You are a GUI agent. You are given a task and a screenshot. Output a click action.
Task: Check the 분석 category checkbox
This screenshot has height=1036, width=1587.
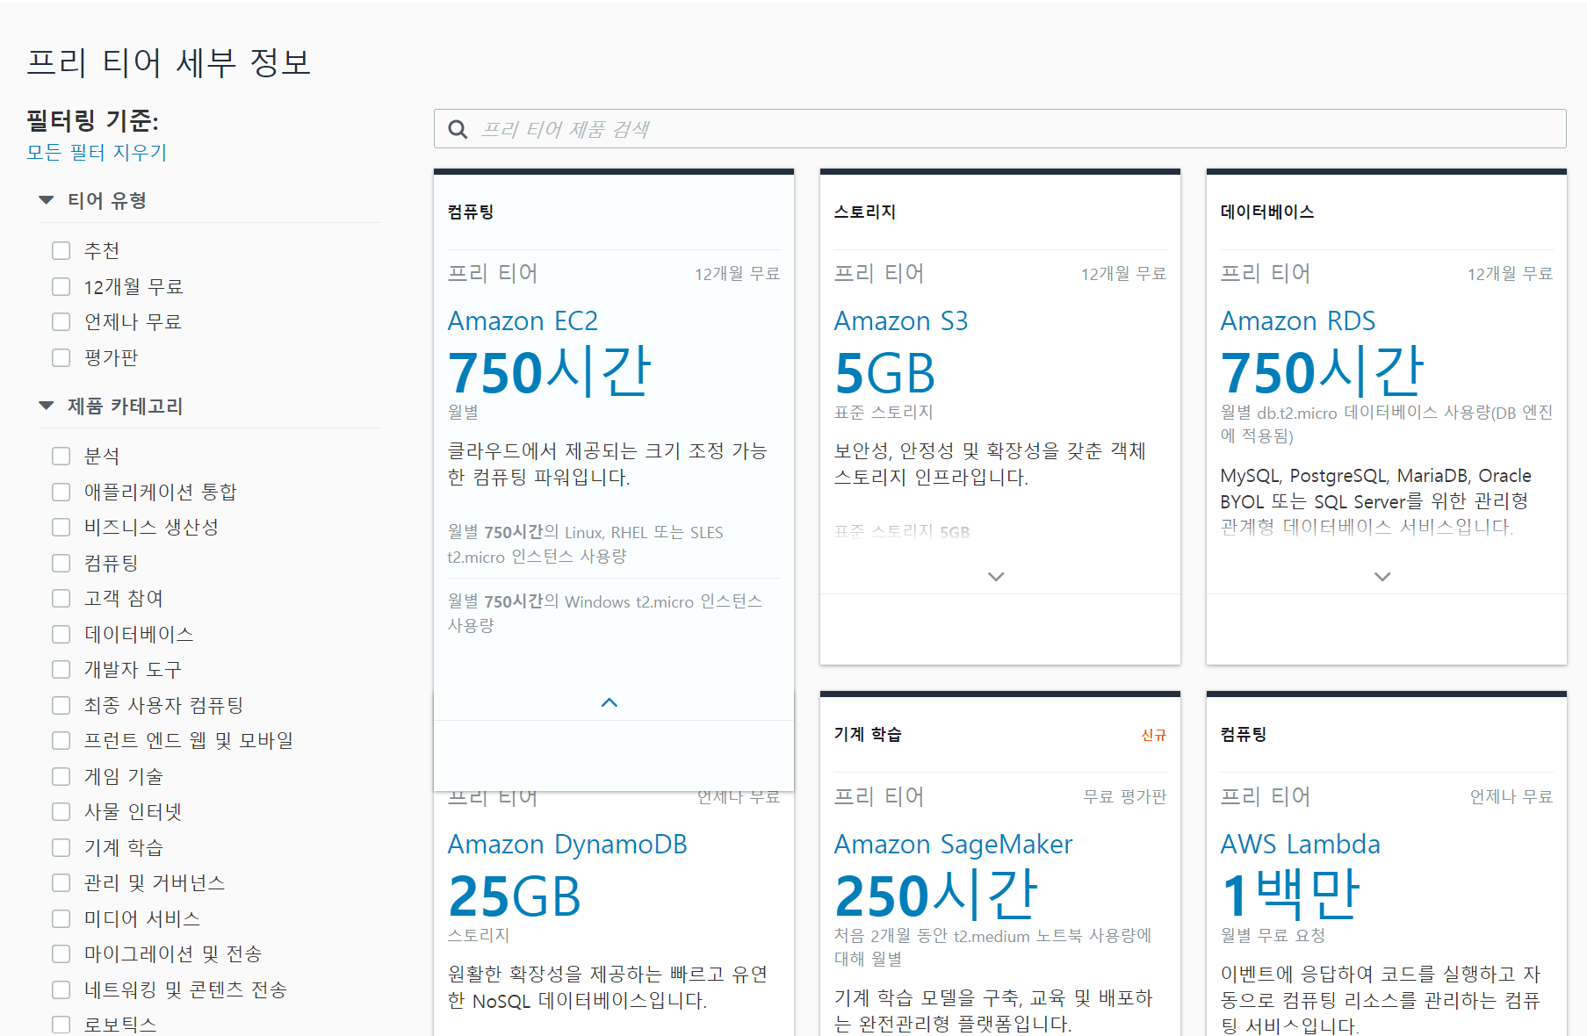(61, 456)
